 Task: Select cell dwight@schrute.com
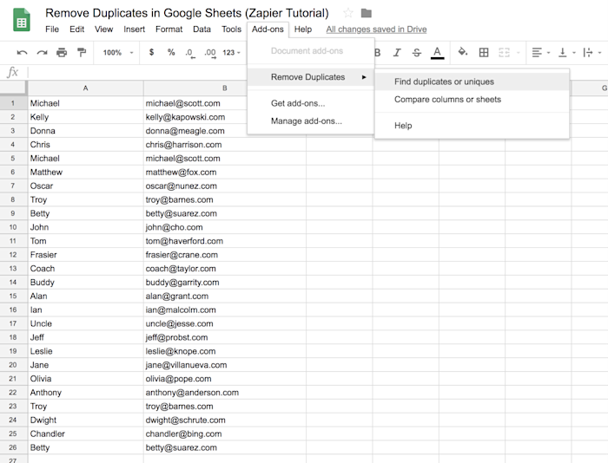click(x=224, y=420)
